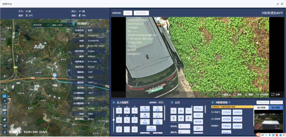Click 关闭机库 in the 无人机降落 row
Viewport: 286px width, 137px height.
click(237, 119)
